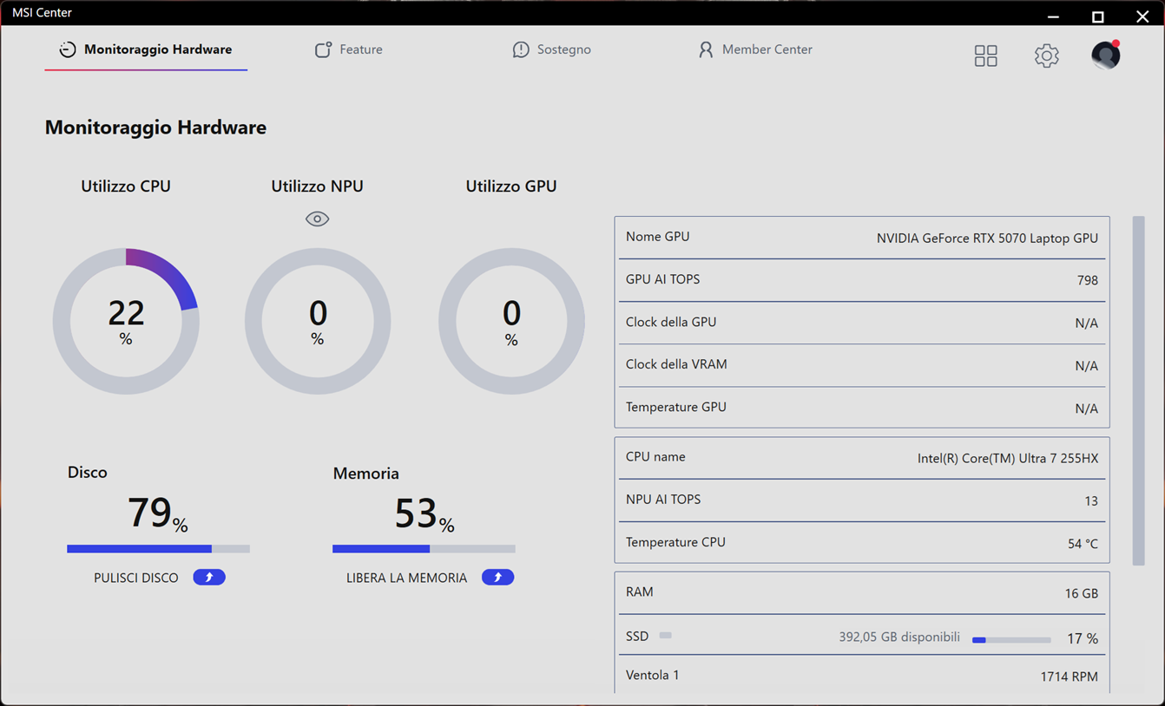Open user profile avatar

(x=1105, y=55)
